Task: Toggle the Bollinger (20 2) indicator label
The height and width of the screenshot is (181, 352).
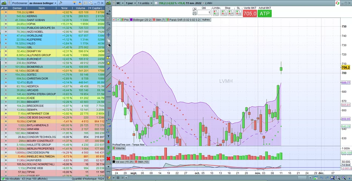Action: 141,20
